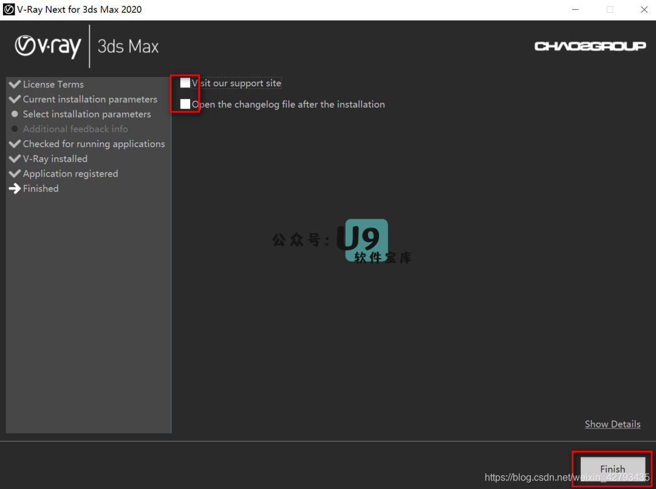Click the arrow icon beside Finished
Image resolution: width=656 pixels, height=489 pixels.
click(15, 189)
